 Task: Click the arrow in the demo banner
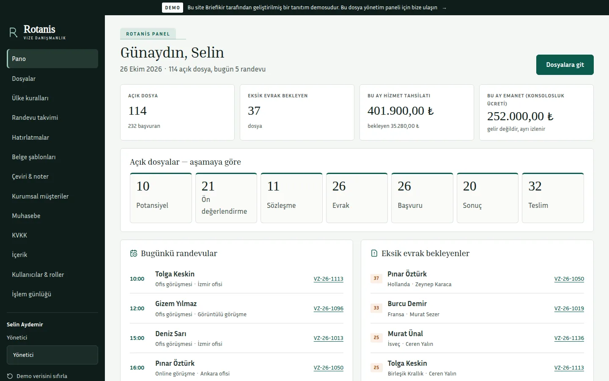[x=444, y=8]
